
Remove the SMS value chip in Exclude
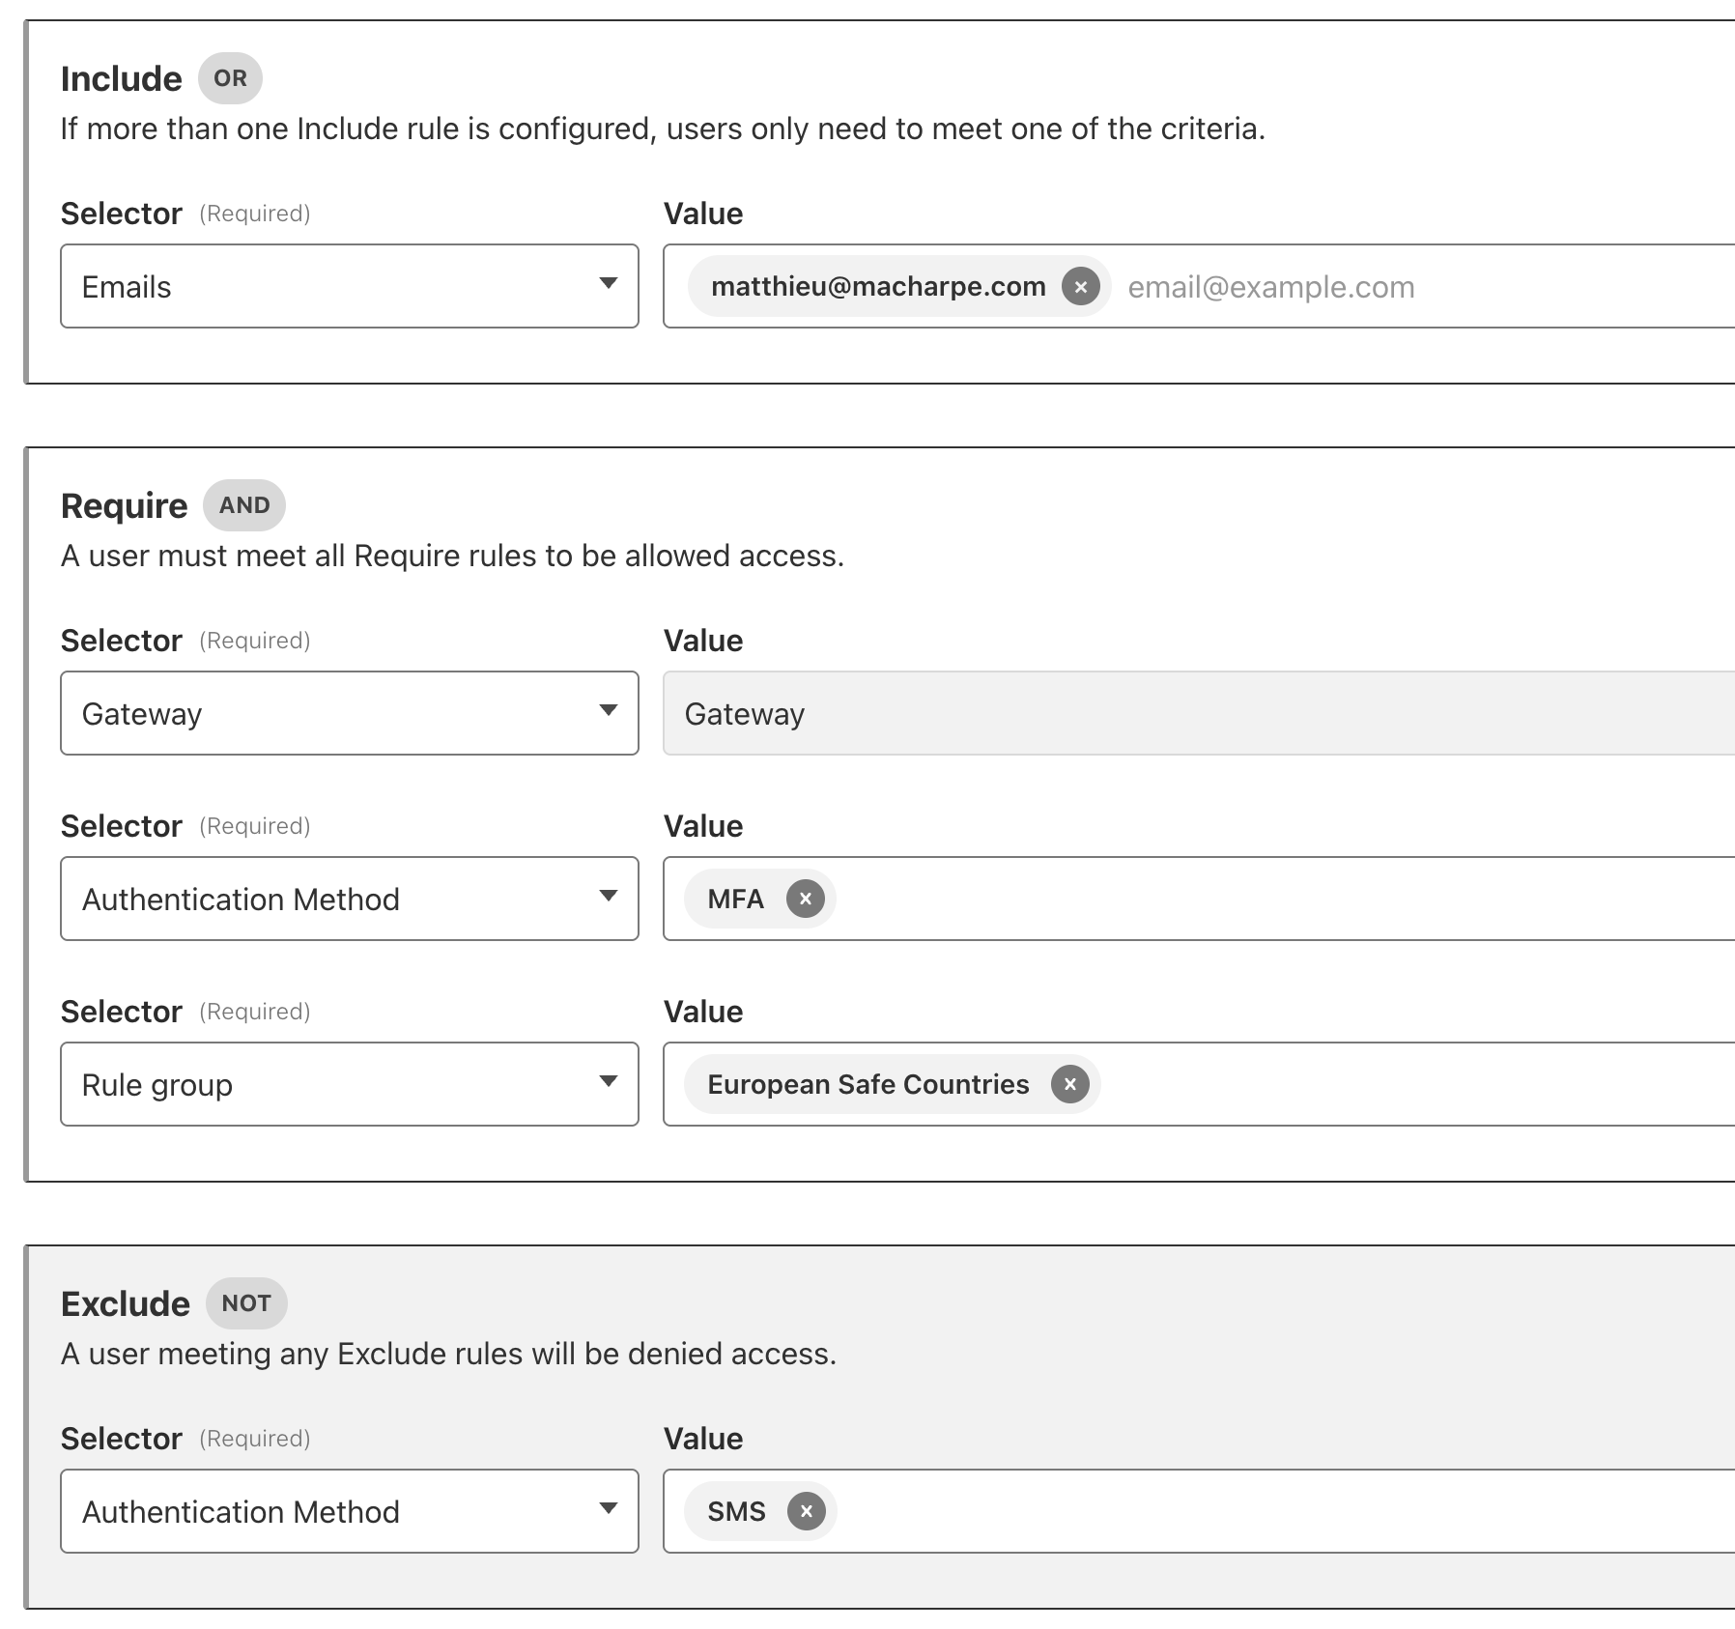point(806,1511)
